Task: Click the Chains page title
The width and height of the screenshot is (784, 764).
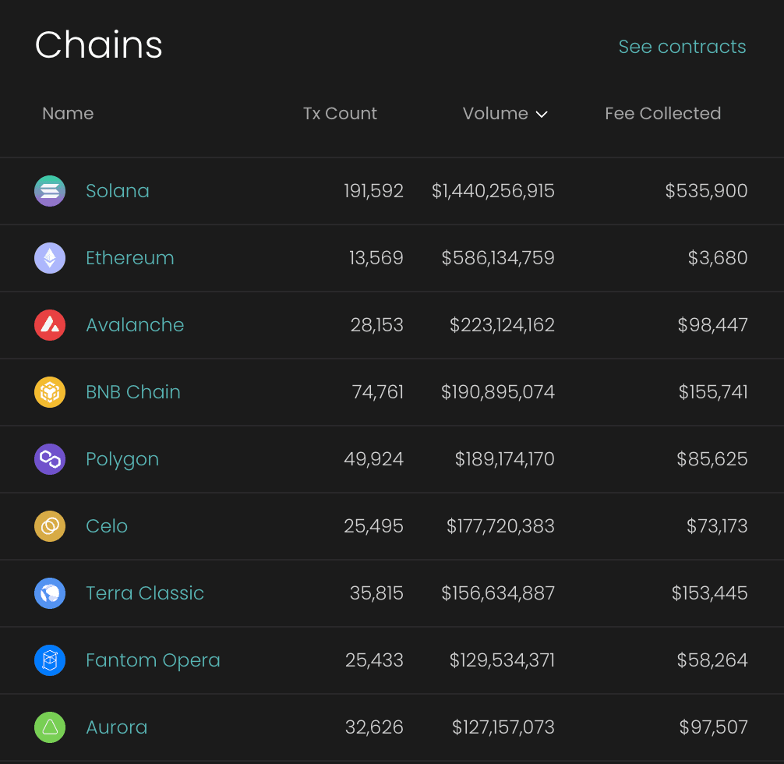Action: click(98, 45)
